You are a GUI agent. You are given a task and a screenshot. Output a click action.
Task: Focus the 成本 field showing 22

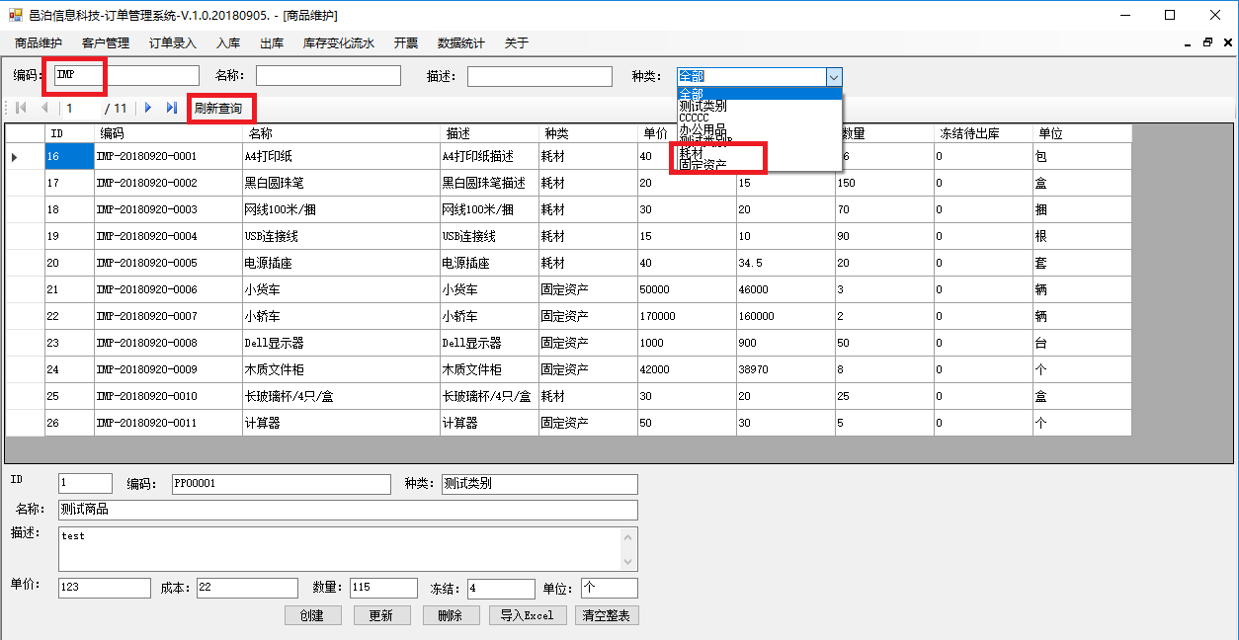[x=247, y=588]
